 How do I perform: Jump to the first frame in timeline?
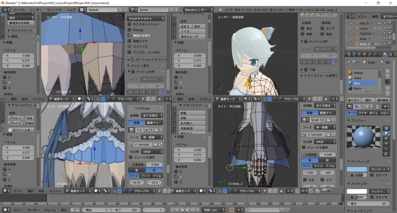point(172,210)
